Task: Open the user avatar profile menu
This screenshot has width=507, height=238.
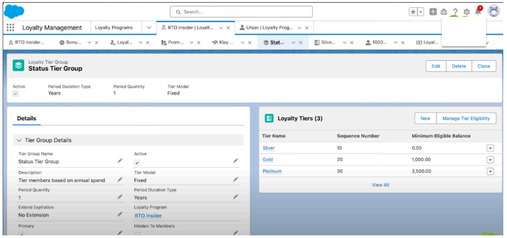Action: [494, 11]
